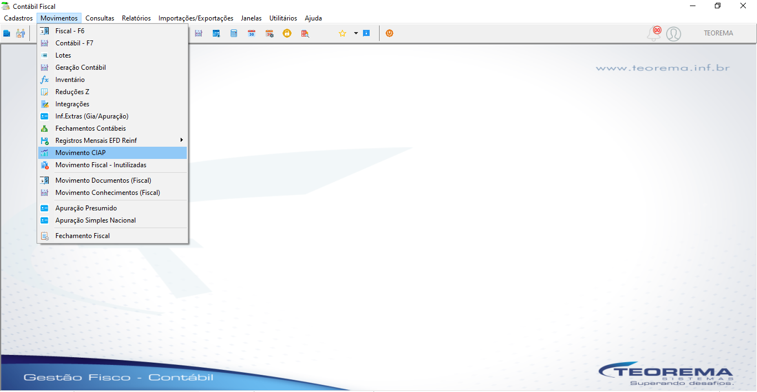Screen dimensions: 757x392
Task: Open the dropdown arrow beside the star
Action: (x=356, y=33)
